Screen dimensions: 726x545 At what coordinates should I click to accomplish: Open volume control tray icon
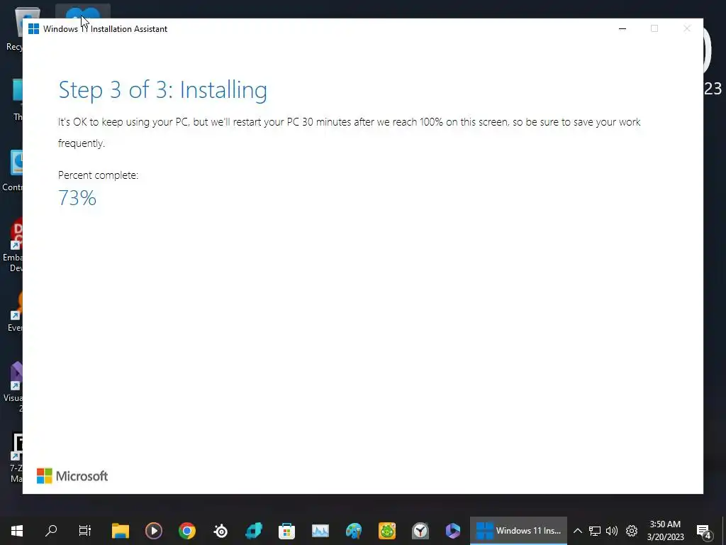612,531
